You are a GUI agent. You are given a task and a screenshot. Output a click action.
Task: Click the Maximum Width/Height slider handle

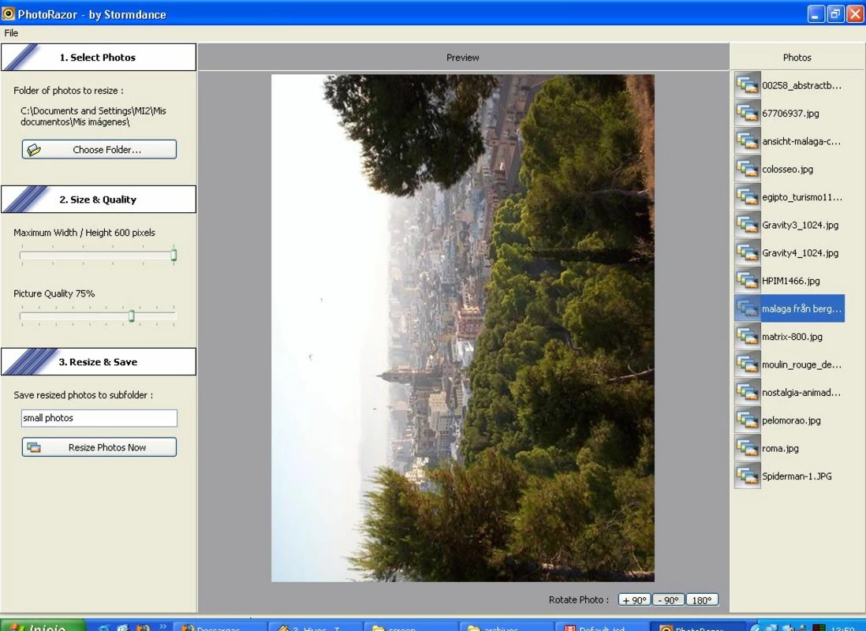tap(174, 255)
